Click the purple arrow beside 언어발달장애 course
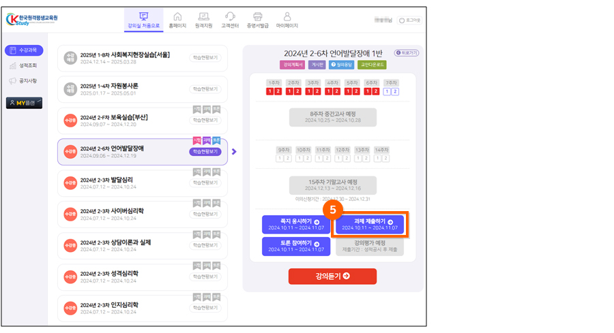The width and height of the screenshot is (614, 333). tap(234, 151)
